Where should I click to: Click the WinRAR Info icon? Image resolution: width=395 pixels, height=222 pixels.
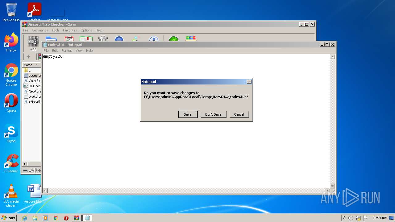(x=154, y=39)
